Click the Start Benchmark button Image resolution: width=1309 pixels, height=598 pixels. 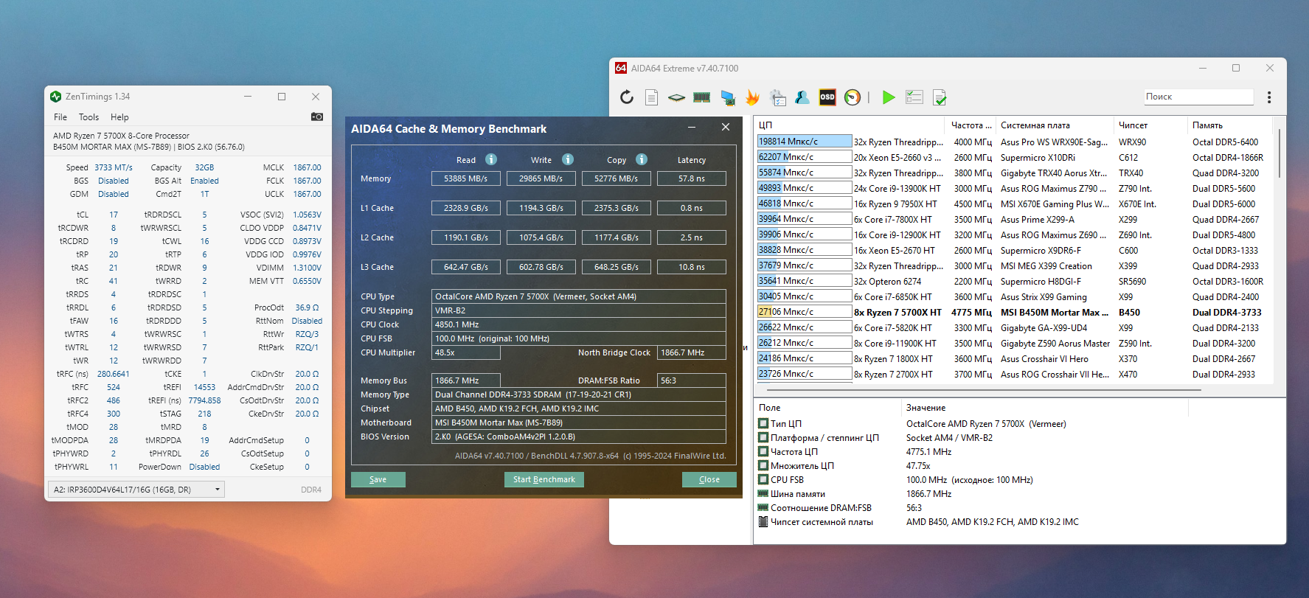pos(544,479)
